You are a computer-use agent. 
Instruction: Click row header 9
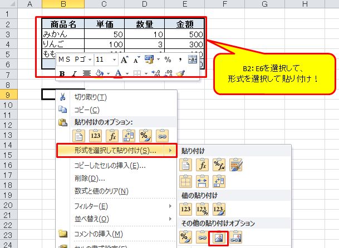pyautogui.click(x=8, y=95)
